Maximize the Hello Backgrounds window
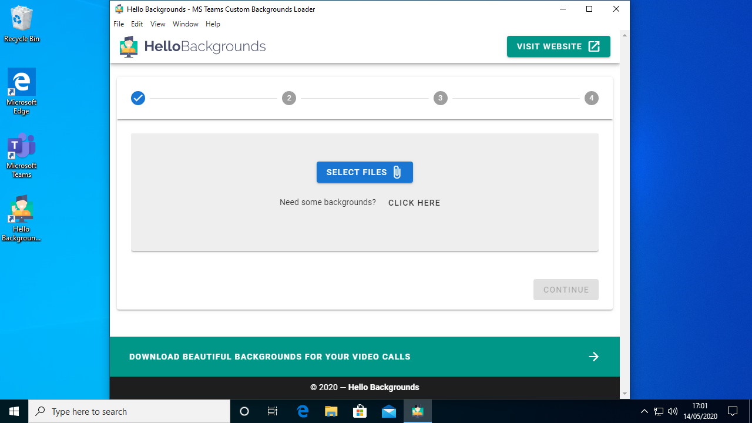 pyautogui.click(x=589, y=9)
